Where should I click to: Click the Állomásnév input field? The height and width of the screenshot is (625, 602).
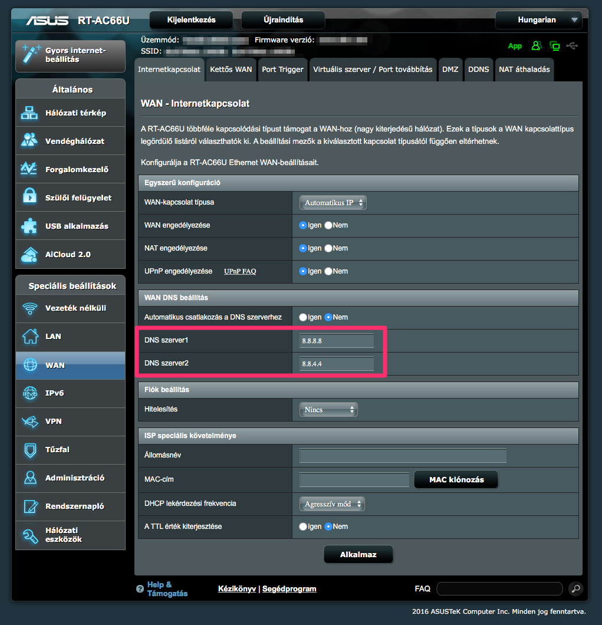(x=403, y=456)
